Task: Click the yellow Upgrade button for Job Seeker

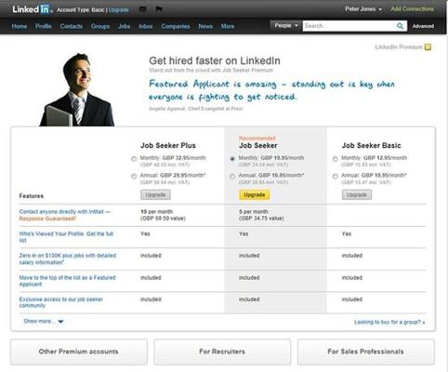Action: point(255,194)
